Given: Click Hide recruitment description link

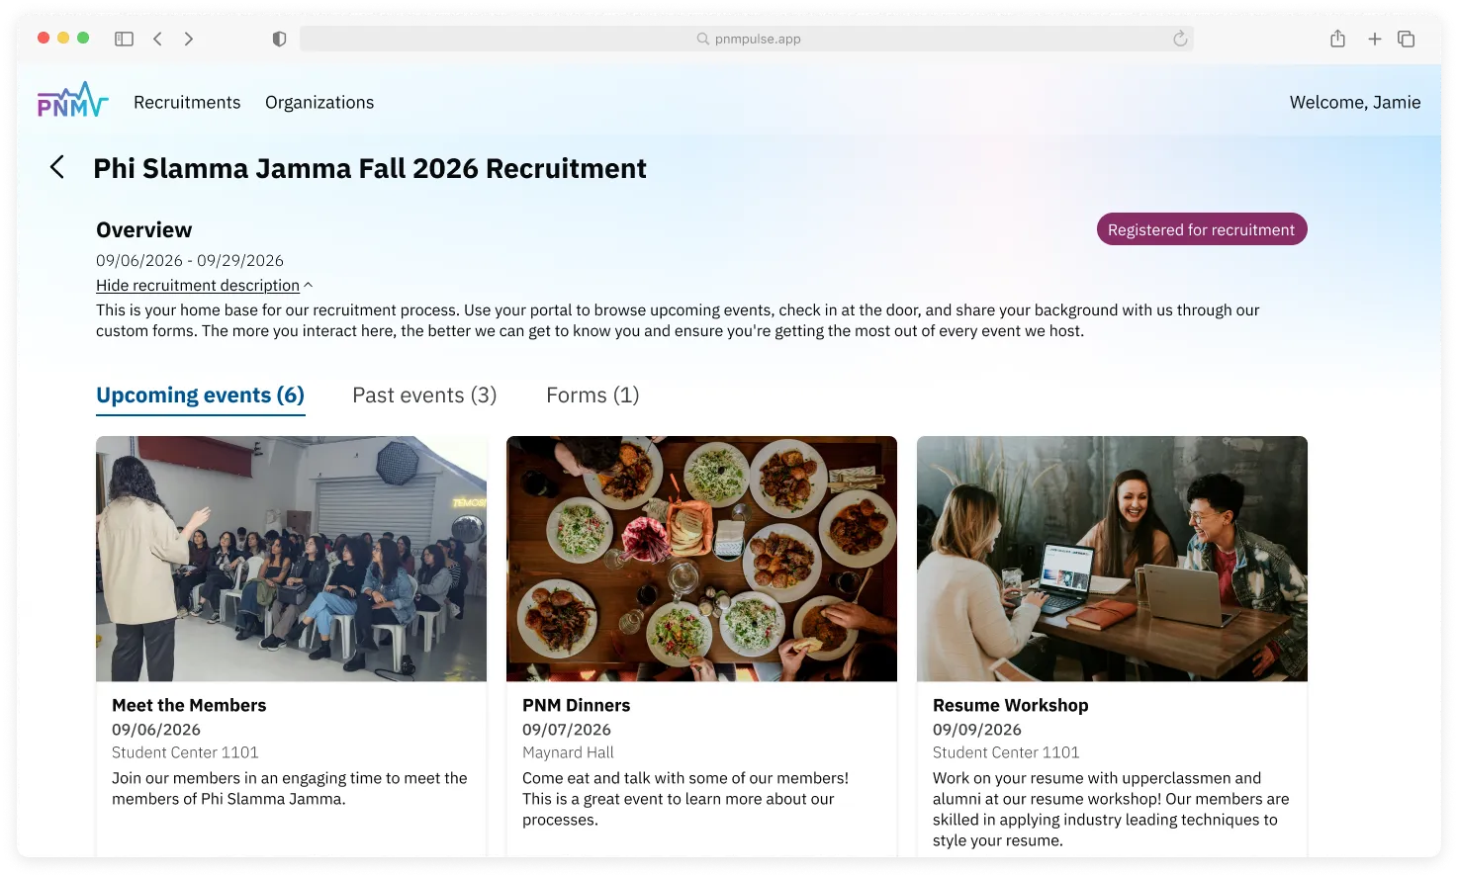Looking at the screenshot, I should (197, 285).
